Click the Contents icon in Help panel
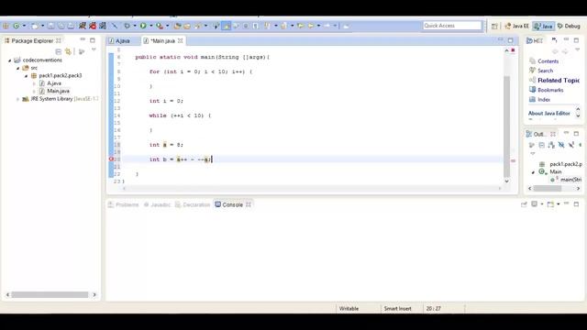Screen dimensions: 587x330 (x=532, y=61)
